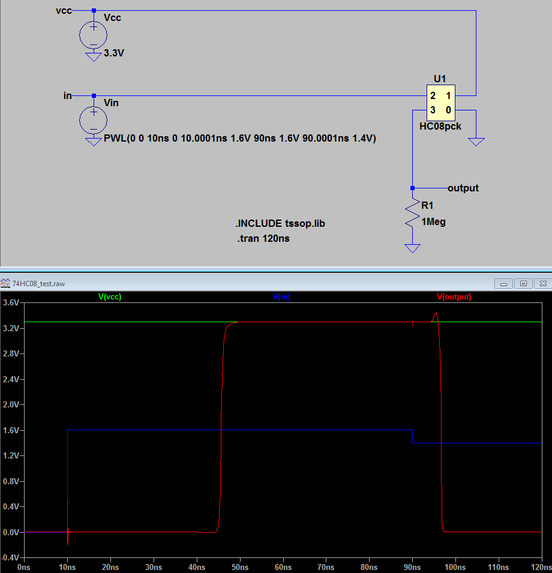Click the HC08pck component name
Screen dimensions: 552x573
(440, 127)
